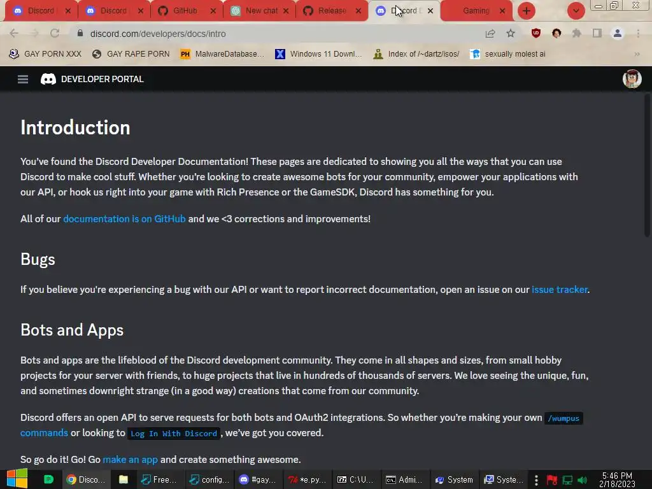Open the 'make an app' link

click(130, 460)
